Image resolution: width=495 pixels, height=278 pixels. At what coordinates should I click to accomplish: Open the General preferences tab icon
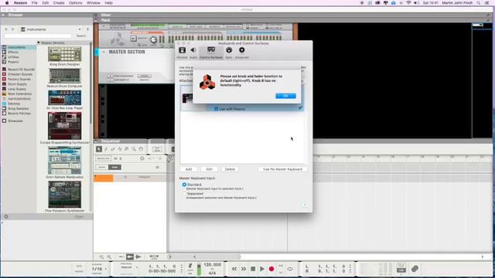pos(183,50)
